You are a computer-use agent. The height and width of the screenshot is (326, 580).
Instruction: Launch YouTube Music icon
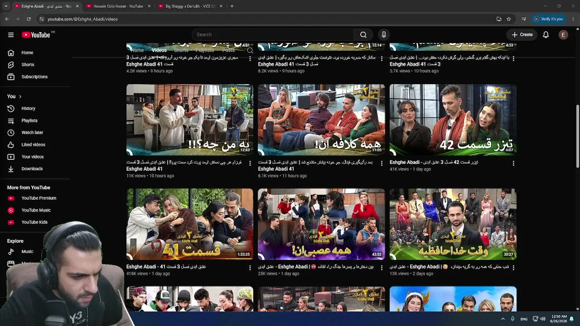pos(11,210)
